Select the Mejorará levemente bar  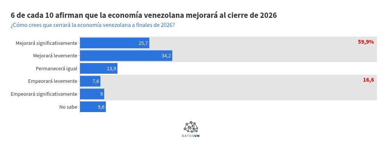point(126,55)
